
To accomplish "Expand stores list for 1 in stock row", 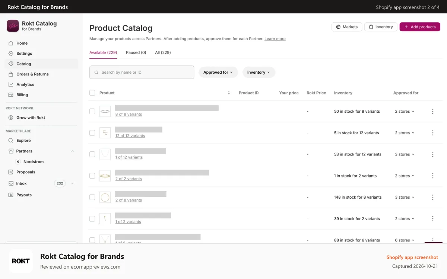I will 405,176.
